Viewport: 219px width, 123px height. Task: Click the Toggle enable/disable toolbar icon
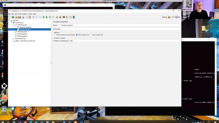(40, 17)
